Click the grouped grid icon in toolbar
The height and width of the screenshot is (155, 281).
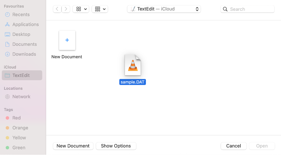(98, 9)
